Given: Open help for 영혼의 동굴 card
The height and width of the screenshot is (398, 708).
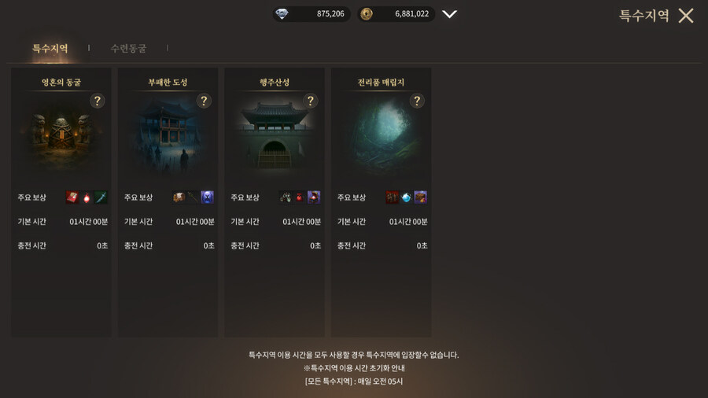Looking at the screenshot, I should point(97,101).
